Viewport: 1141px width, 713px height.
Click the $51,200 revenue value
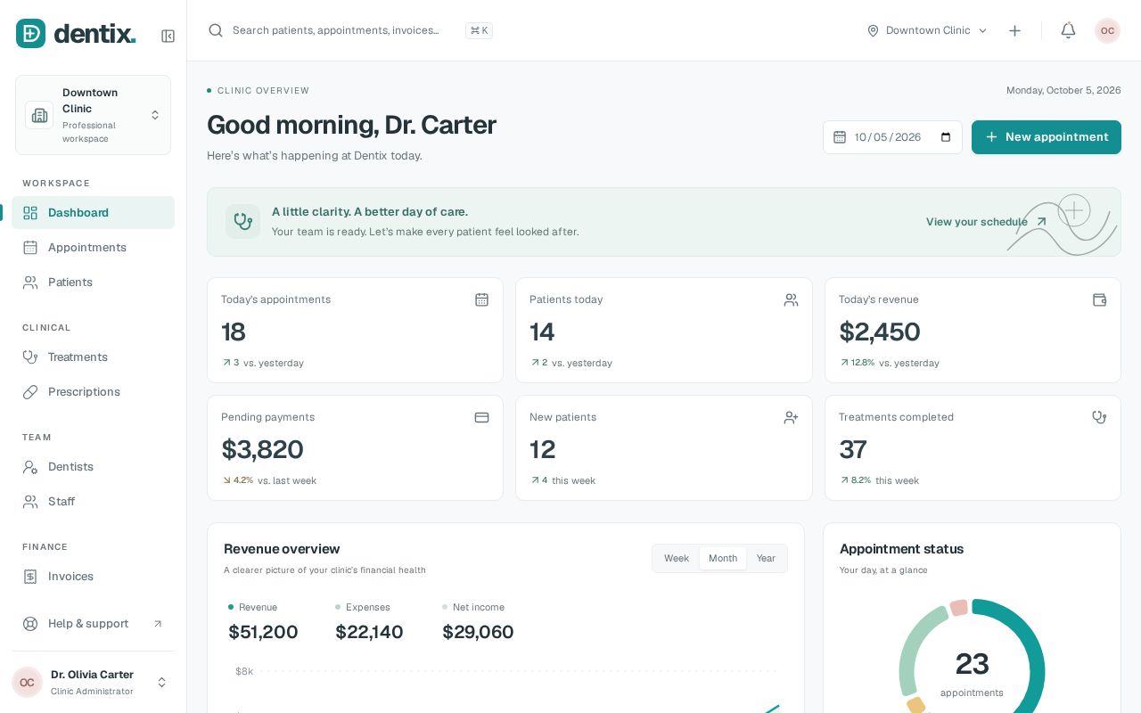tap(263, 632)
